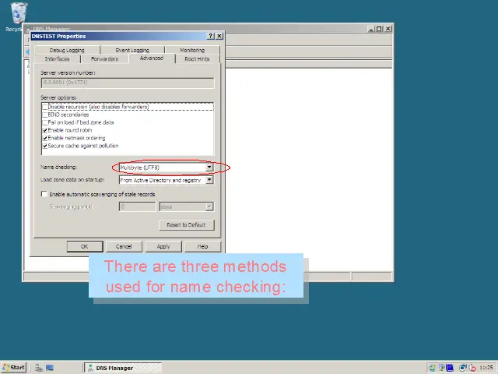Switch to the Debug Logging tab

pyautogui.click(x=67, y=50)
